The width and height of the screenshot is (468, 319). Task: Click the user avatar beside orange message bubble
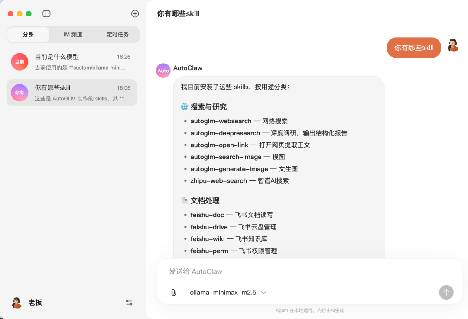click(453, 45)
